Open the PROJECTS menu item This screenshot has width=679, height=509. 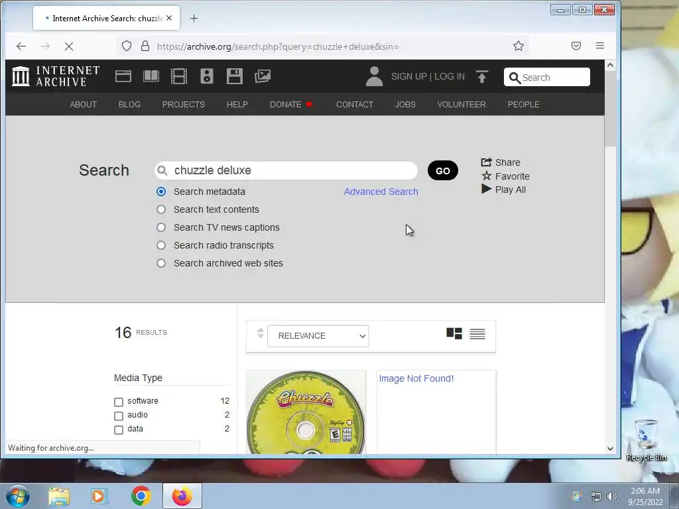[x=184, y=104]
